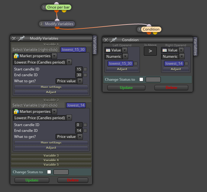Select the Once per bar node
This screenshot has width=207, height=192.
click(58, 7)
